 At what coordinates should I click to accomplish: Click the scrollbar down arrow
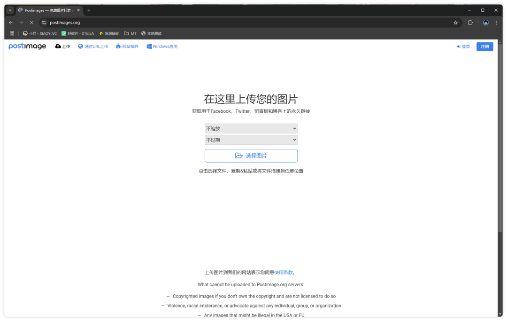[500, 314]
